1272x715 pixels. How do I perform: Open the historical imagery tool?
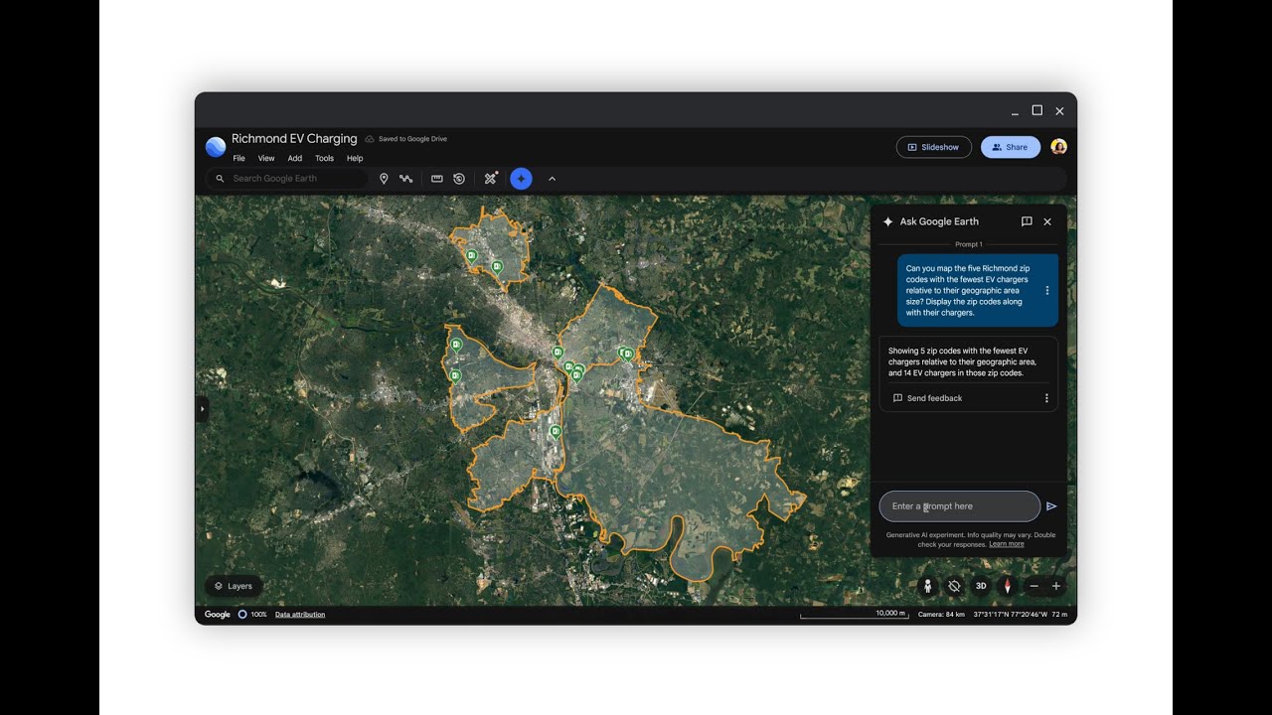pos(458,178)
